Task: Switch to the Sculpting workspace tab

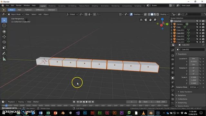Action: pos(62,6)
